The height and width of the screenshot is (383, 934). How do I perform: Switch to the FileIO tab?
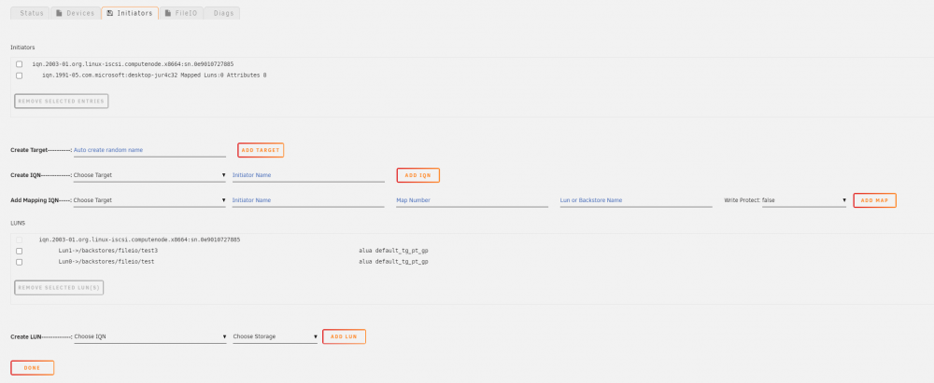[181, 13]
